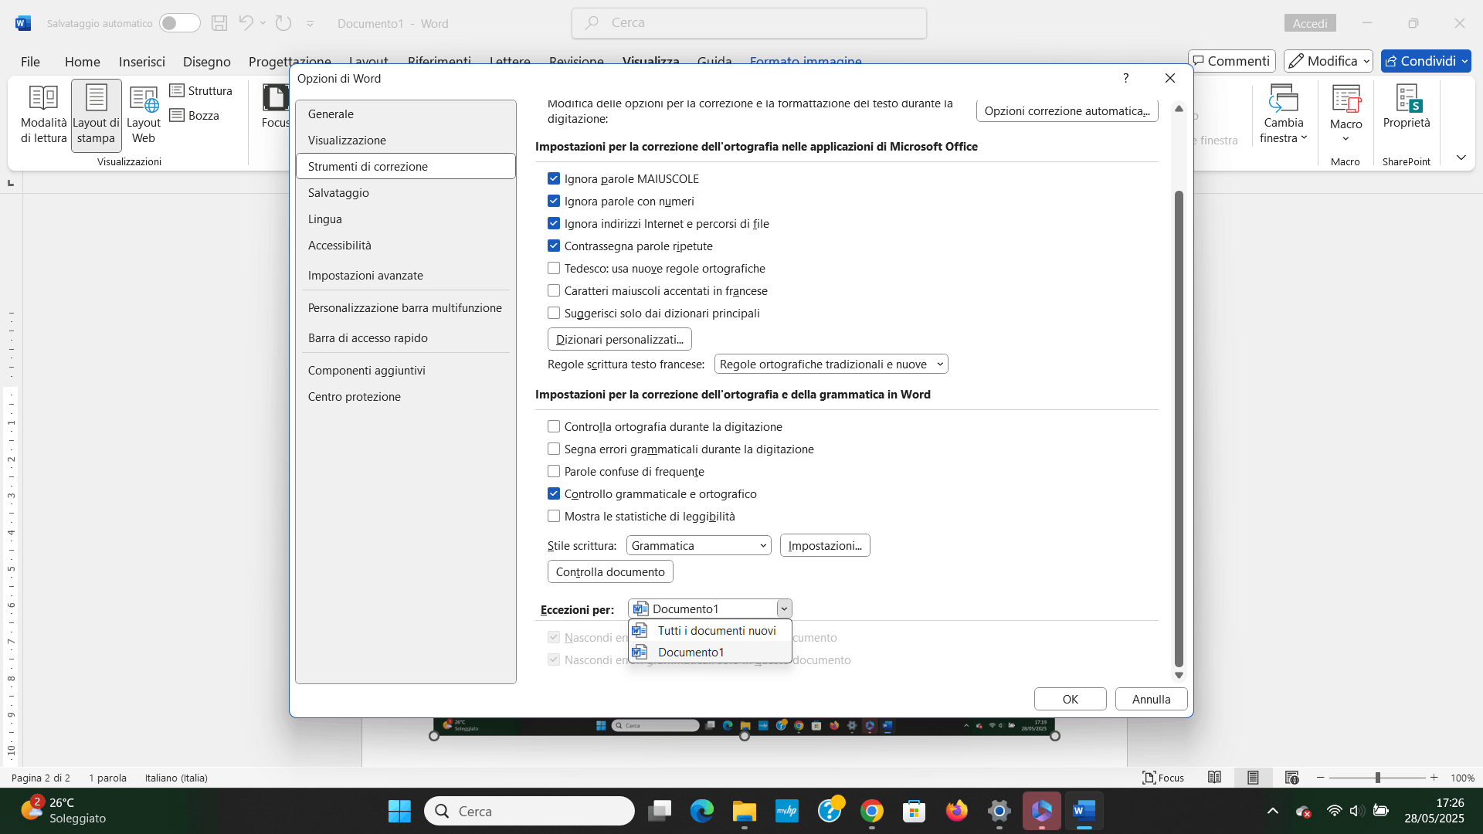The image size is (1483, 834).
Task: Choose Struttura outline view
Action: tap(201, 90)
